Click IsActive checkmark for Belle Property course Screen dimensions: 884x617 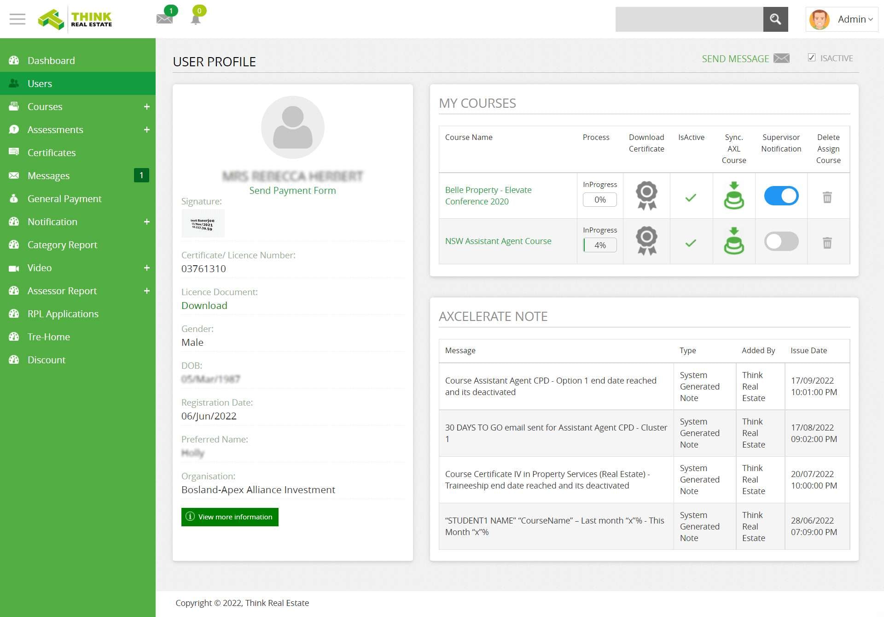[x=691, y=198]
